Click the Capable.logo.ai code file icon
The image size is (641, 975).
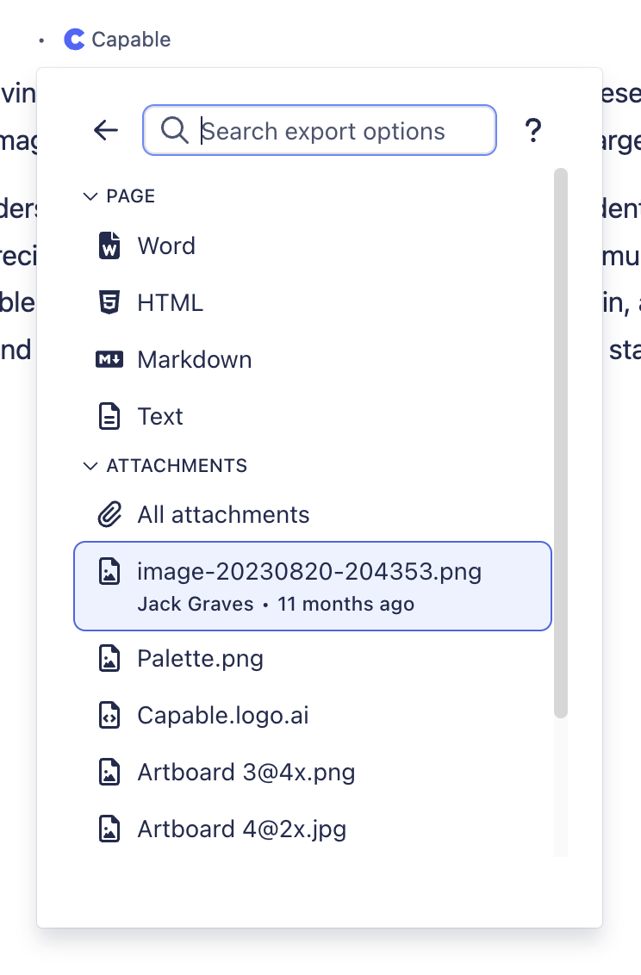point(109,715)
